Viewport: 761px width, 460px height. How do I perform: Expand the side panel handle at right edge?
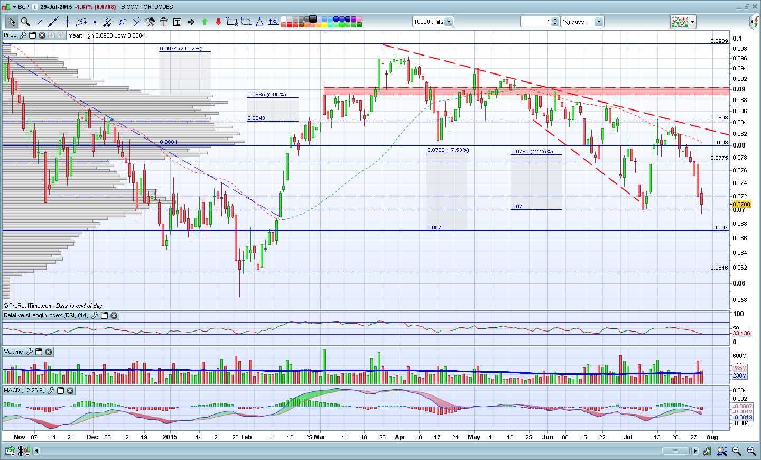point(755,22)
